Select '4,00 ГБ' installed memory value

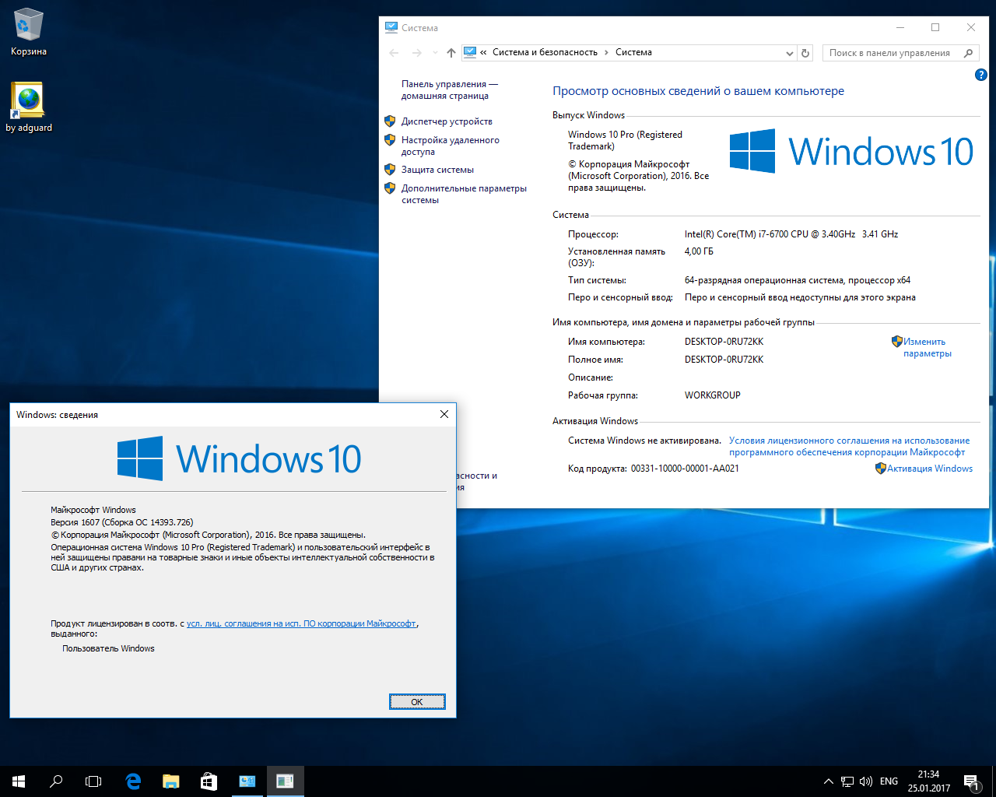click(699, 251)
